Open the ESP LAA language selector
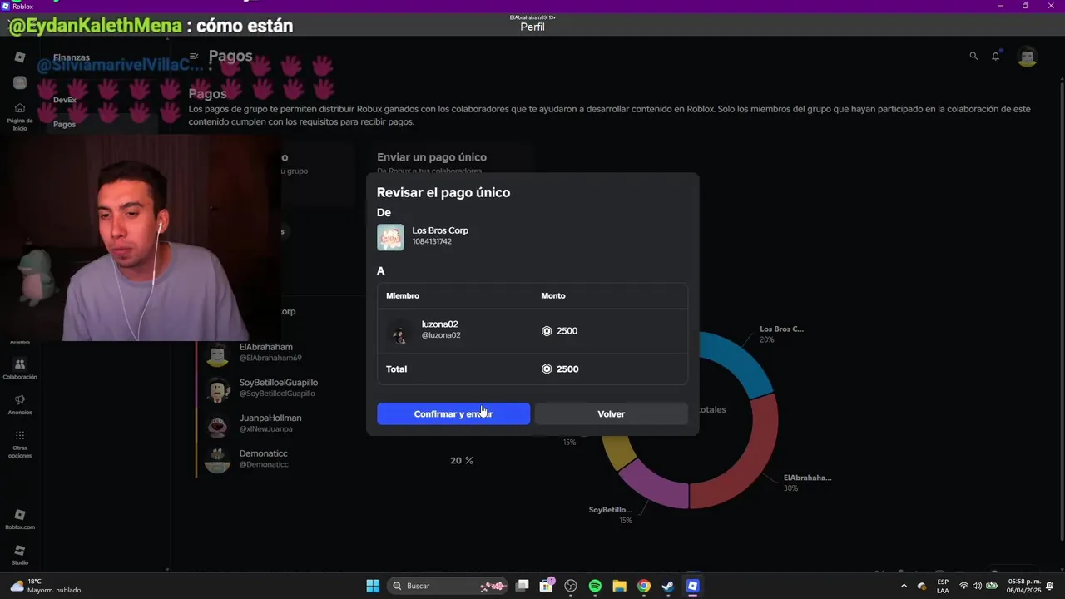 [943, 586]
